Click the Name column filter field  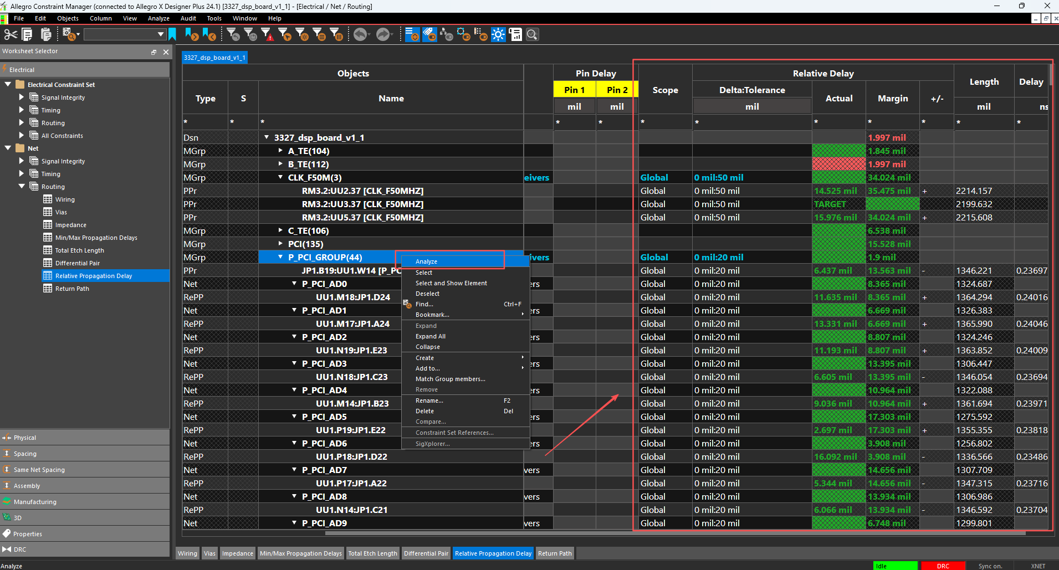pyautogui.click(x=391, y=122)
